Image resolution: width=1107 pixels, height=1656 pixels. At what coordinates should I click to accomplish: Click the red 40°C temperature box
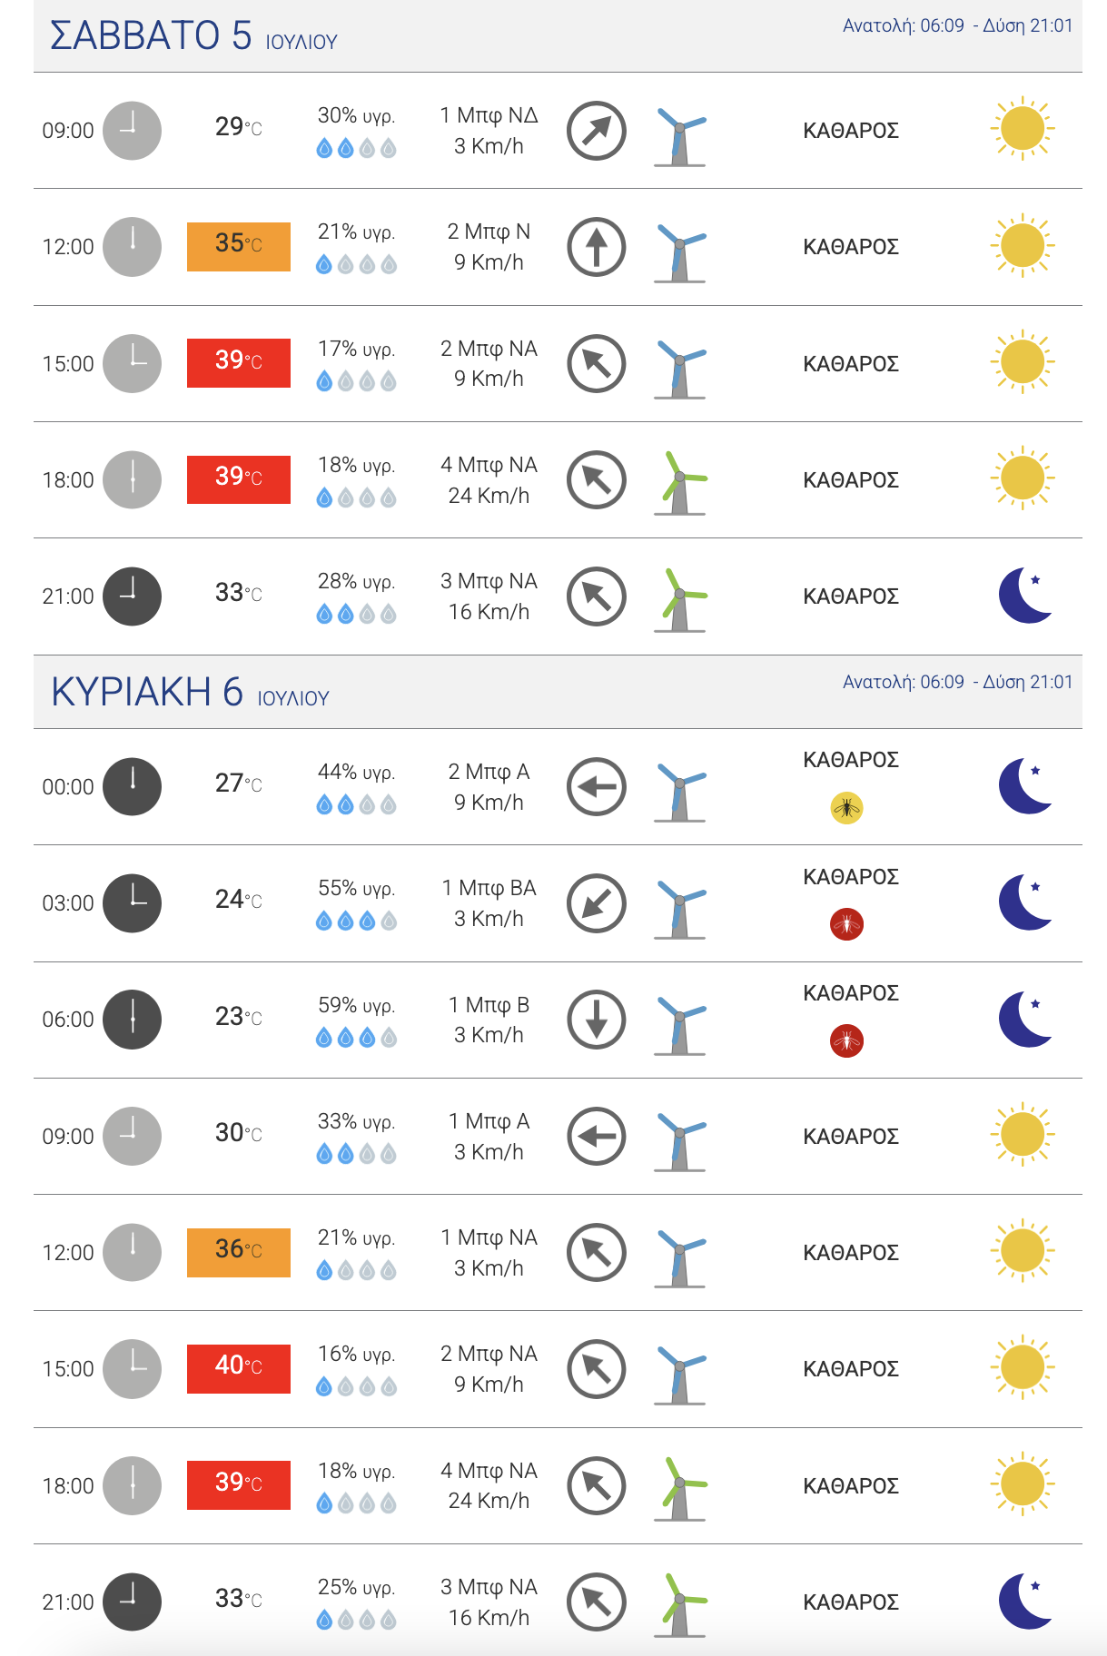(239, 1368)
